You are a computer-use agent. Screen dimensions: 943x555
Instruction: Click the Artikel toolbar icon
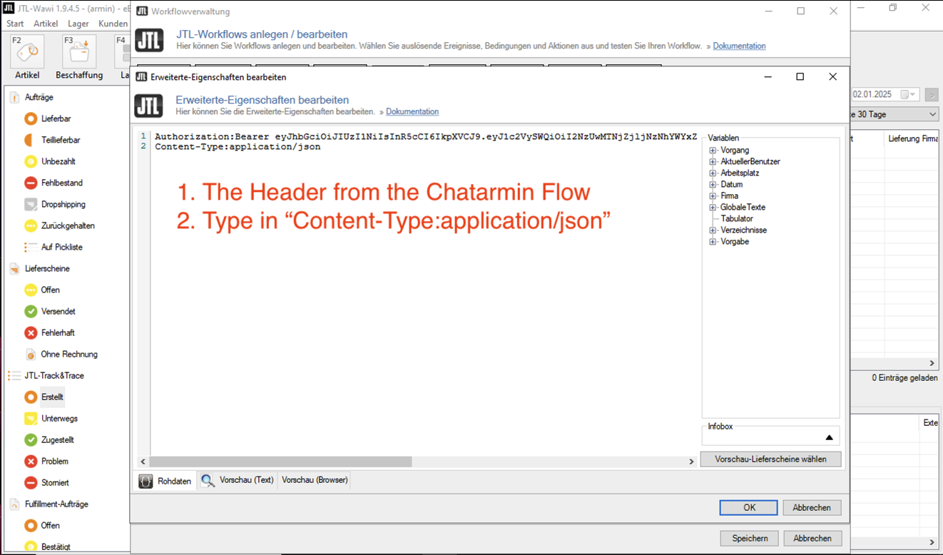(27, 54)
